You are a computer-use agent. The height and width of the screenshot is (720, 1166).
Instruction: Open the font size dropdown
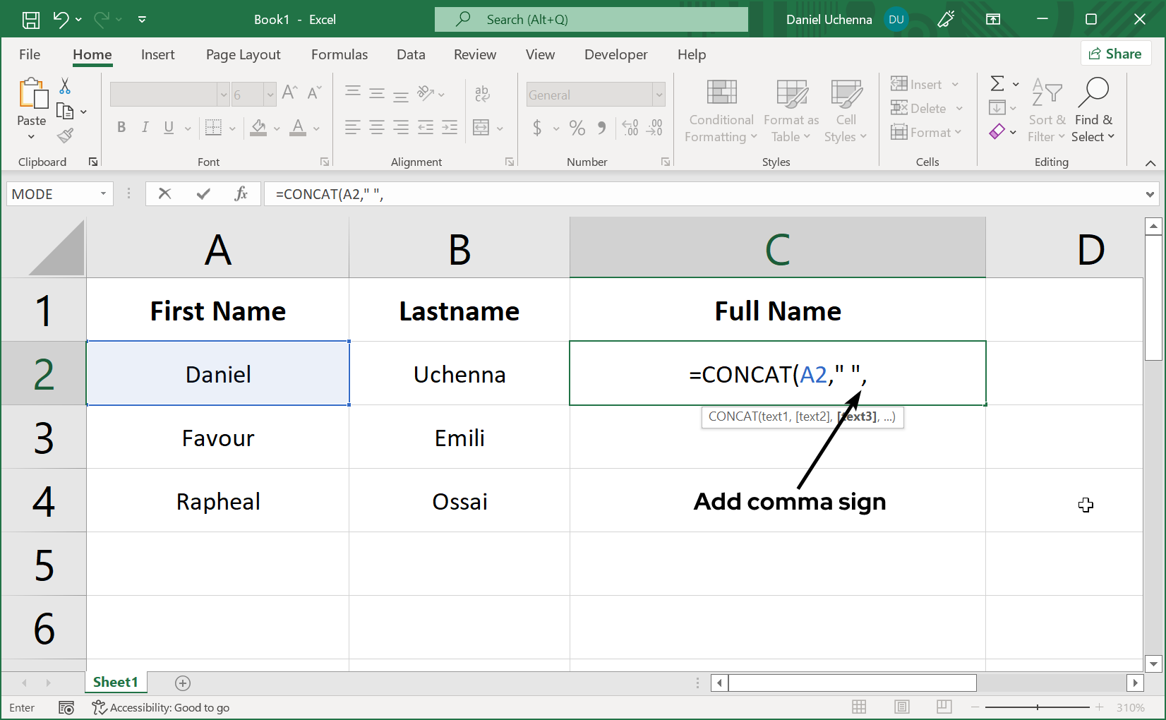[x=269, y=94]
